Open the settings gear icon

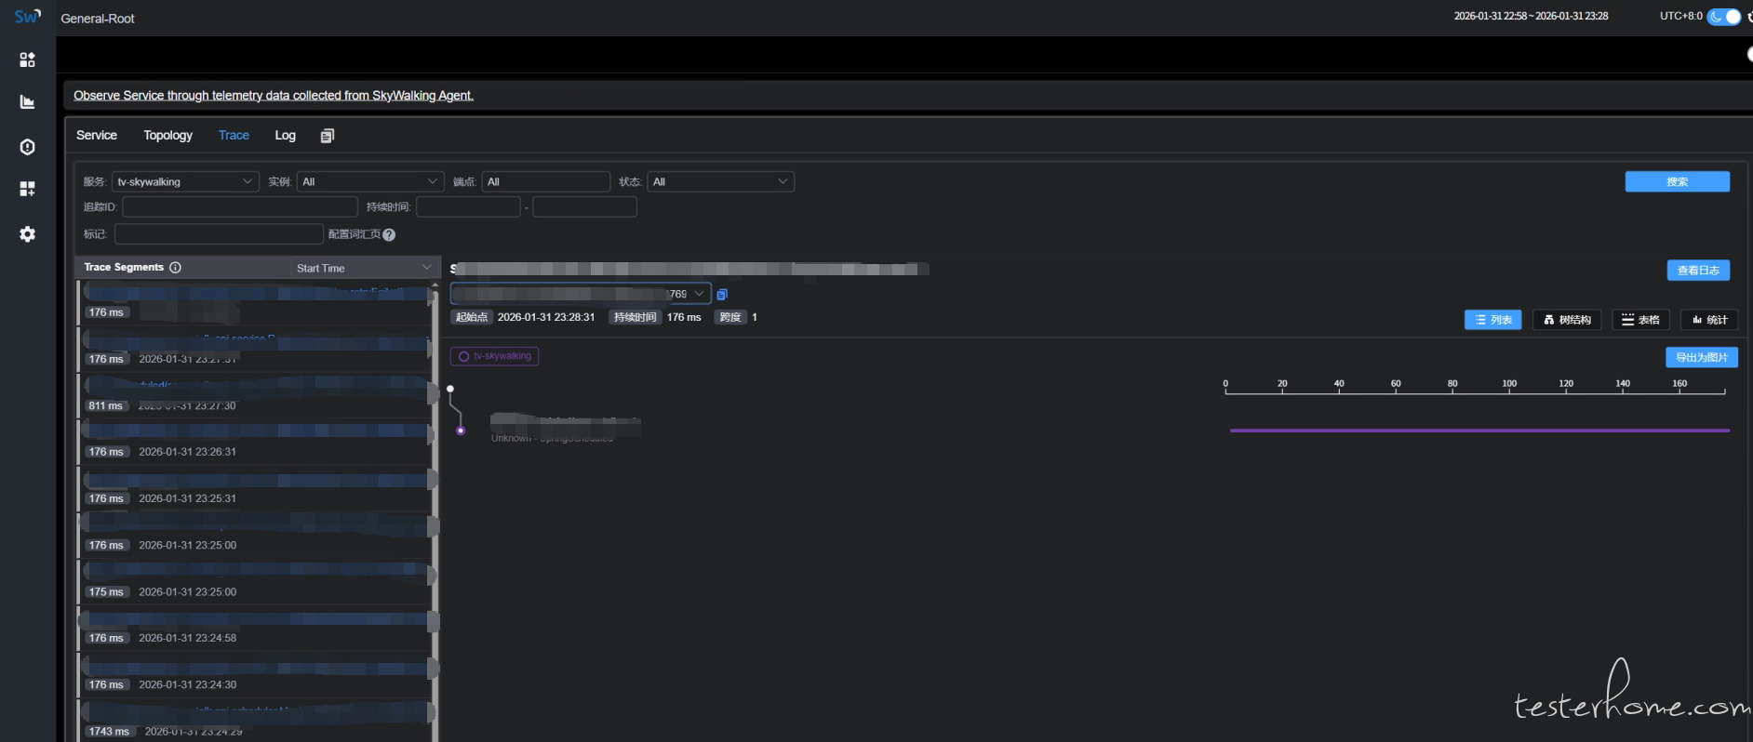(27, 234)
